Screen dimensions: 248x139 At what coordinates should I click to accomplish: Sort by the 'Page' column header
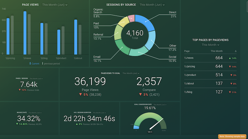(x=187, y=51)
